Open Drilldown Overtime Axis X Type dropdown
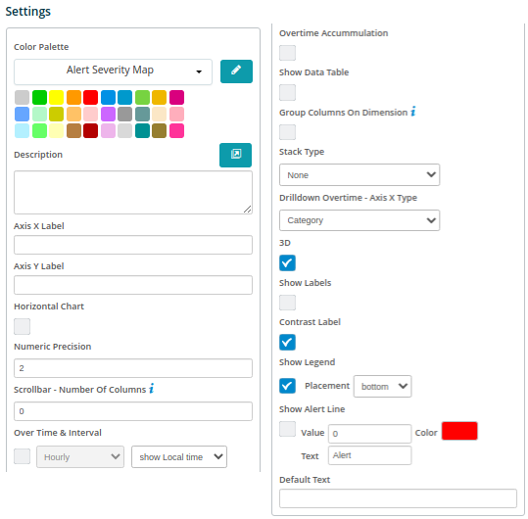This screenshot has width=528, height=519. [x=360, y=220]
